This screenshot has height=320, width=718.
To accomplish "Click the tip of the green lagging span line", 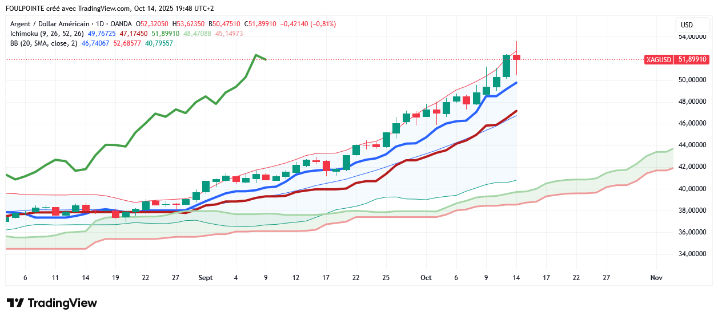I will (266, 59).
